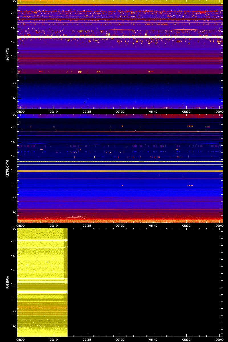Screen dimensions: 228x342
Task: Click the yellow Palehua data block before 05:15
Action: (42, 282)
